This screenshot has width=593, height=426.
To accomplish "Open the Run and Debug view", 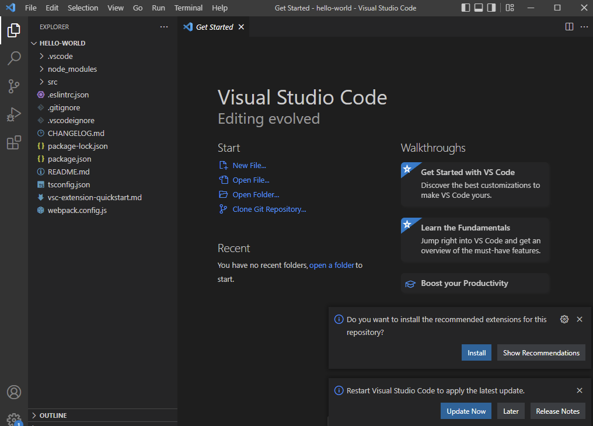I will 13,114.
